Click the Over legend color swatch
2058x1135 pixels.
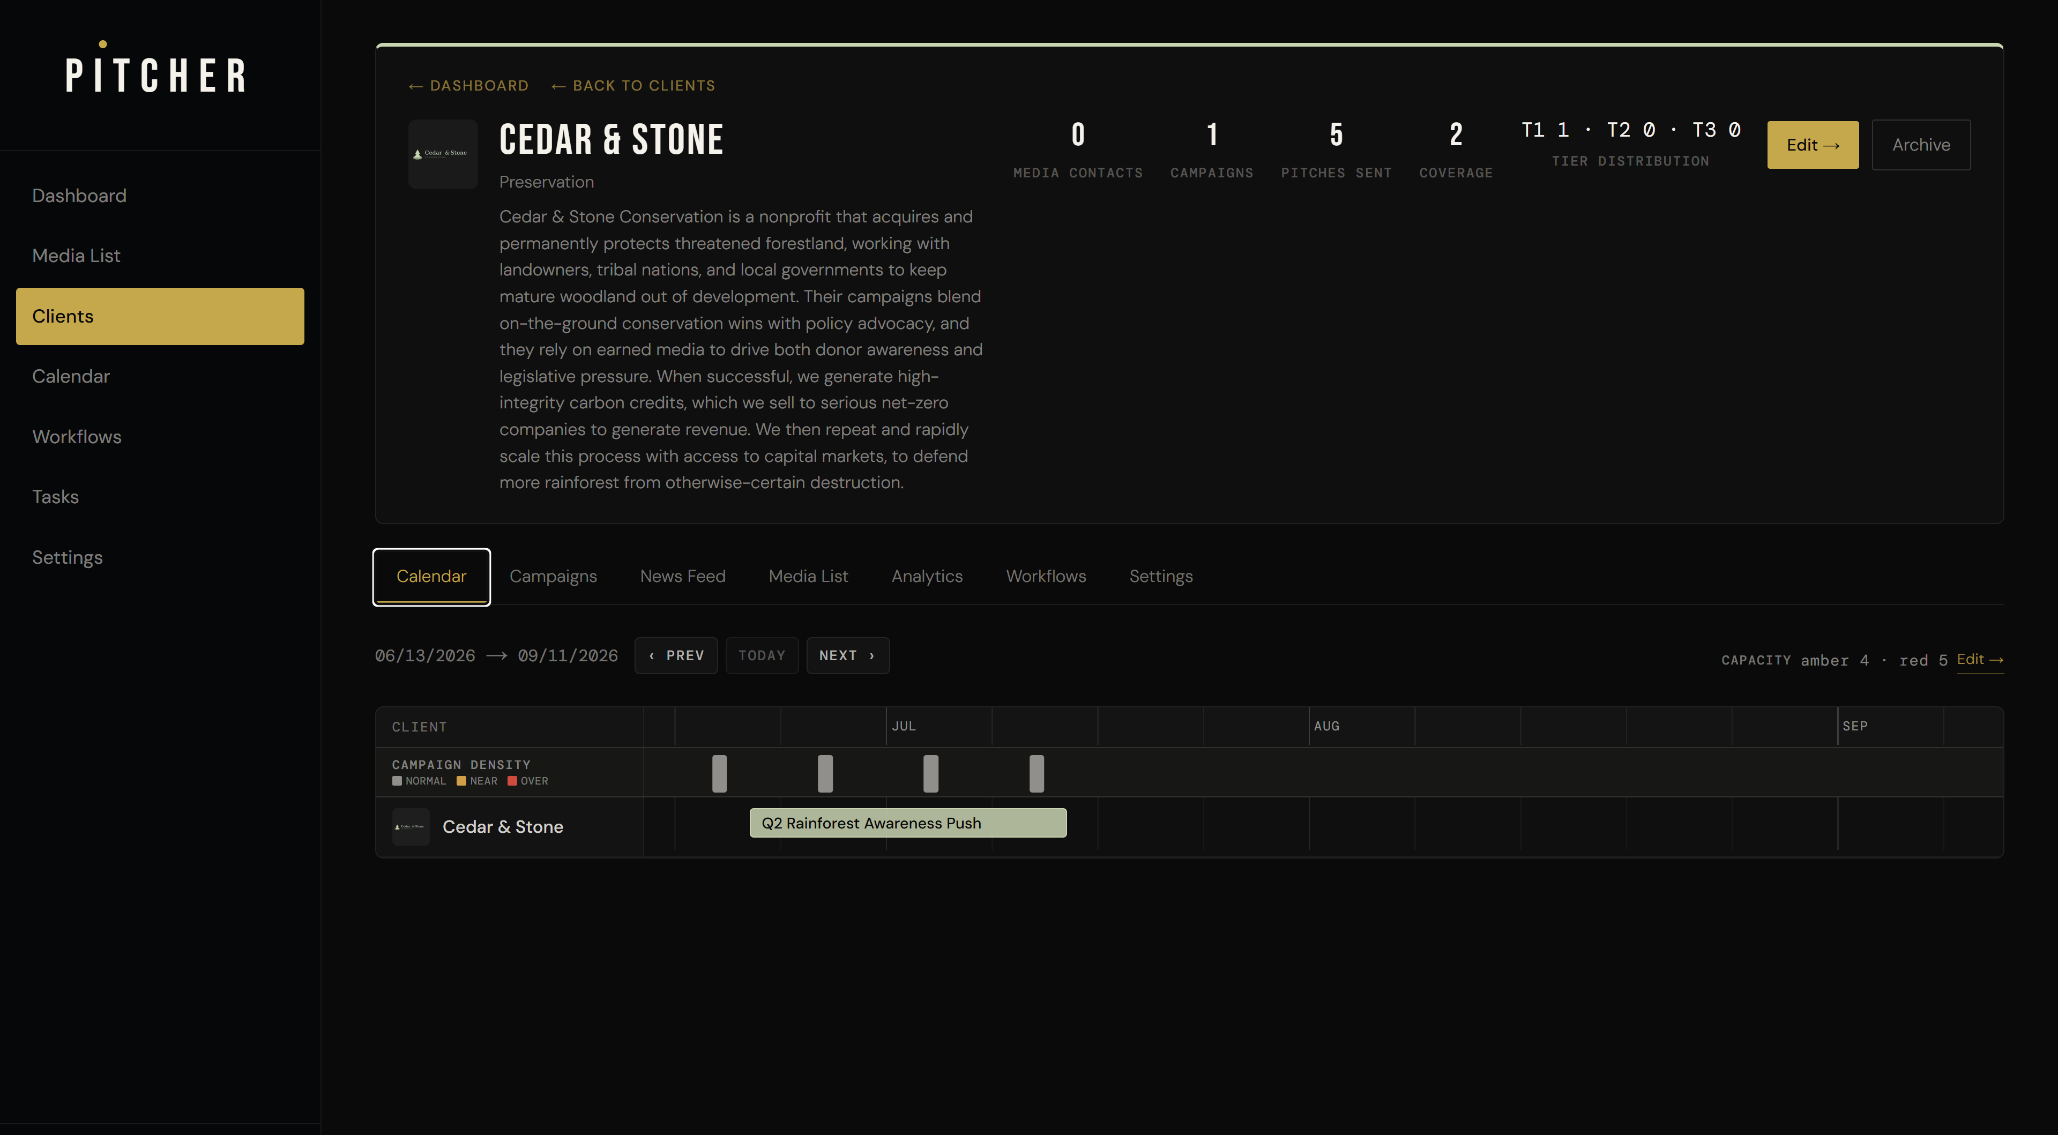[512, 781]
